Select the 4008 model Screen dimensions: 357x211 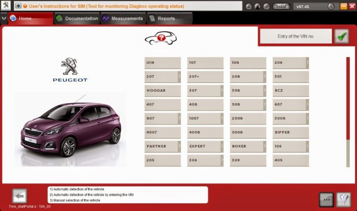tap(205, 132)
